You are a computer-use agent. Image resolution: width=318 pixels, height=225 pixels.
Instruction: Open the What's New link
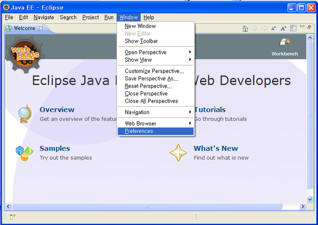coord(216,148)
